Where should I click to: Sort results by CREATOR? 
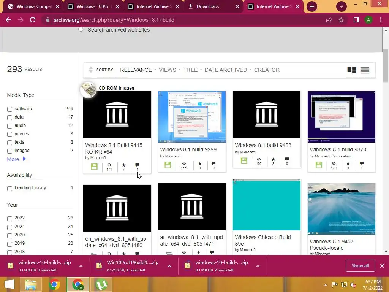point(267,70)
